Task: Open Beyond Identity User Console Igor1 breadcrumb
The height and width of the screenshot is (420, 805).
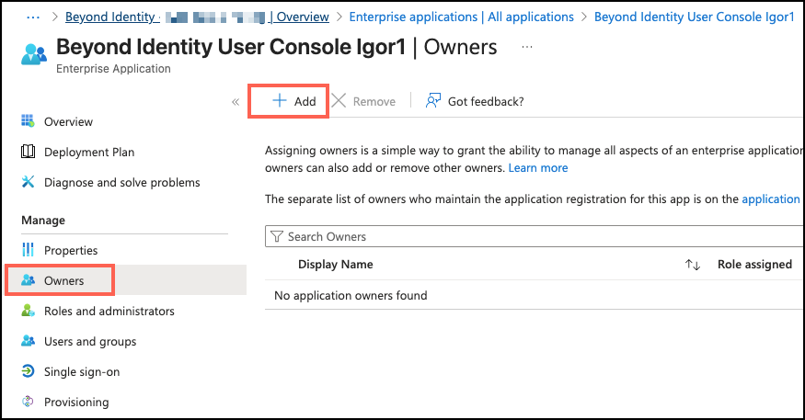Action: [x=694, y=17]
